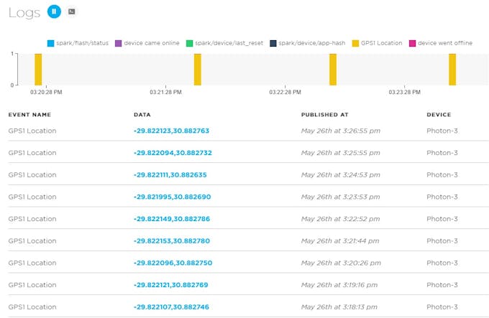
Task: Click the EVENT NAME column header
Action: click(x=29, y=115)
